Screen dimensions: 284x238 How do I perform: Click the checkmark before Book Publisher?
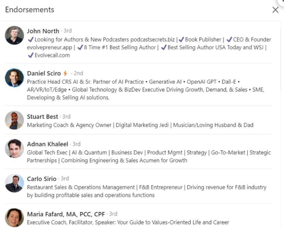click(x=181, y=39)
